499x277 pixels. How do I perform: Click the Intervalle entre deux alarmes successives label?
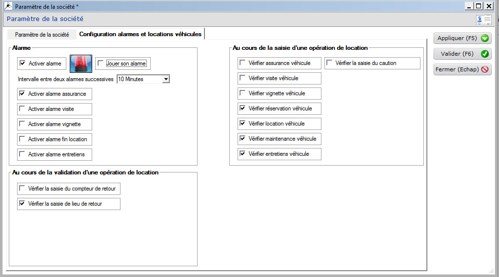65,79
